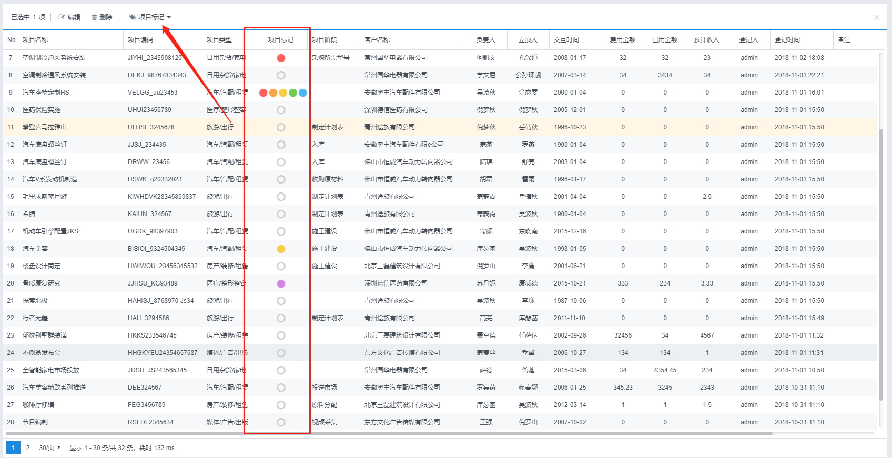Click the cell 行者无疆
The height and width of the screenshot is (458, 892).
pos(35,318)
